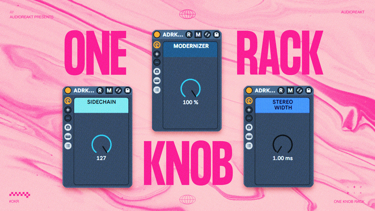Enable macro map mode M on Modernizer rack

click(x=198, y=34)
